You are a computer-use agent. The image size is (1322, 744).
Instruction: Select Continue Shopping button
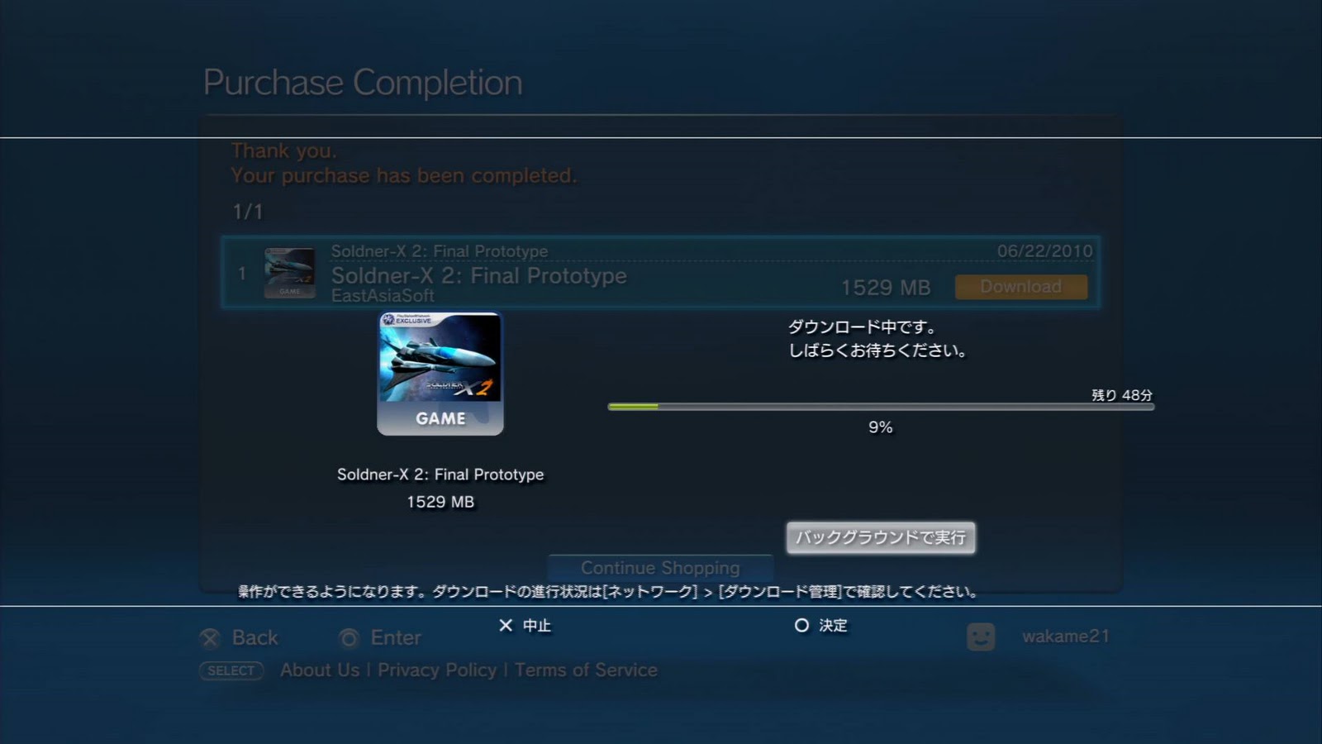point(660,568)
